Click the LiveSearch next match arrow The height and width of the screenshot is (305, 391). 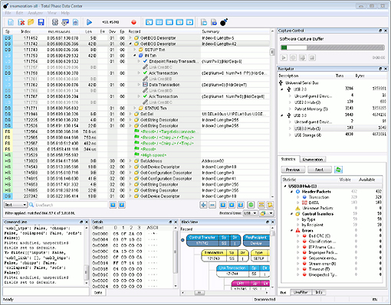point(122,205)
